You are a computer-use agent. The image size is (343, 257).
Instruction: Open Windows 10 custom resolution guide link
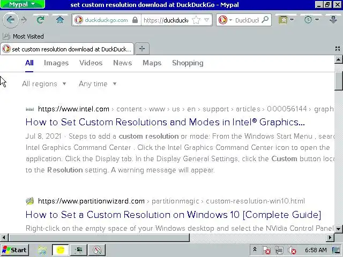point(173,215)
